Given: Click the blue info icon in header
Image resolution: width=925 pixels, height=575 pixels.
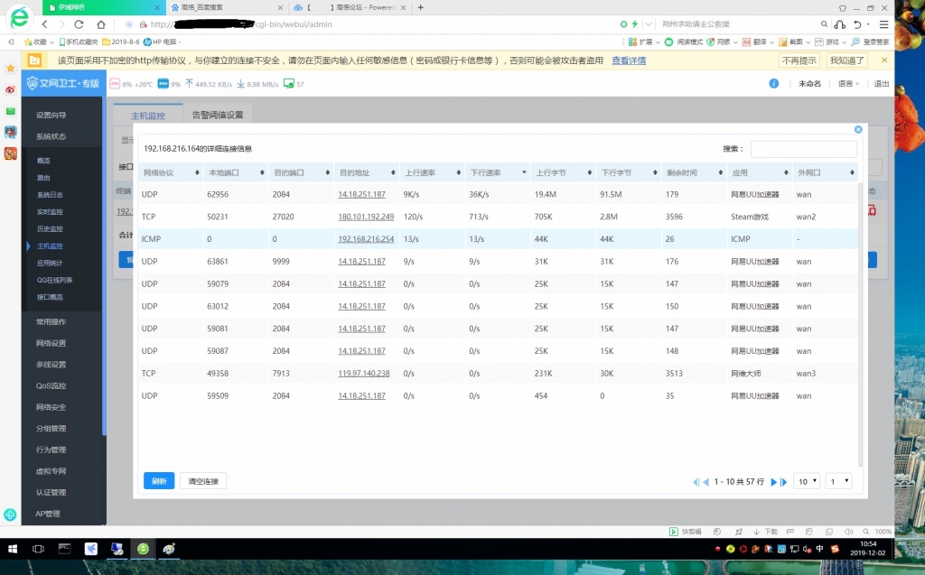Looking at the screenshot, I should point(774,84).
